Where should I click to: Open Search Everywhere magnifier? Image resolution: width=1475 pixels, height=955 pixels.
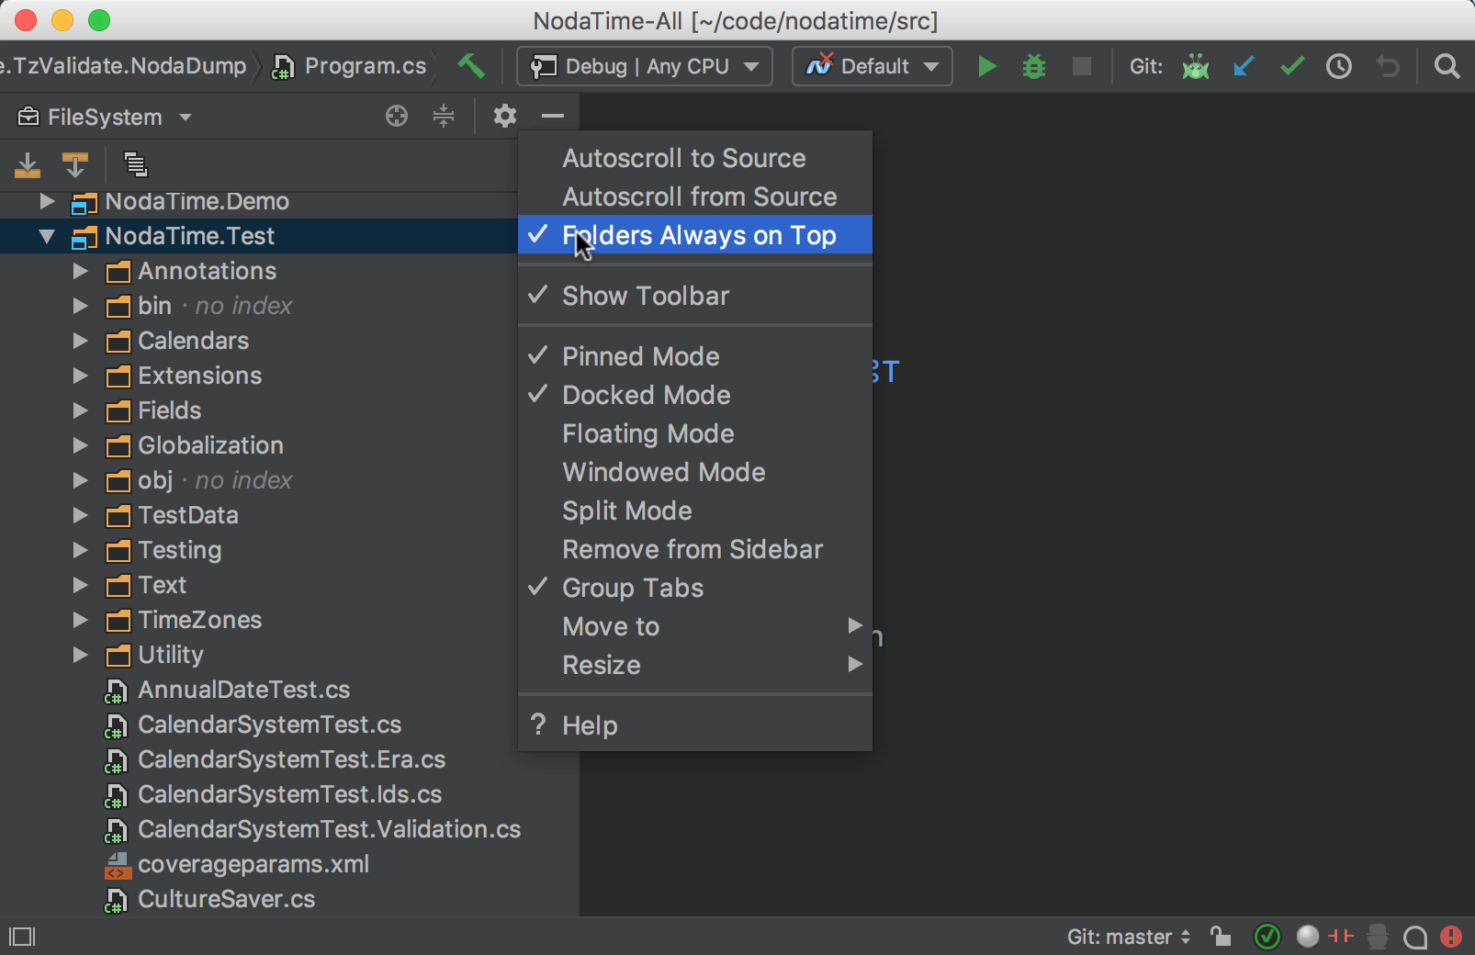[x=1447, y=66]
